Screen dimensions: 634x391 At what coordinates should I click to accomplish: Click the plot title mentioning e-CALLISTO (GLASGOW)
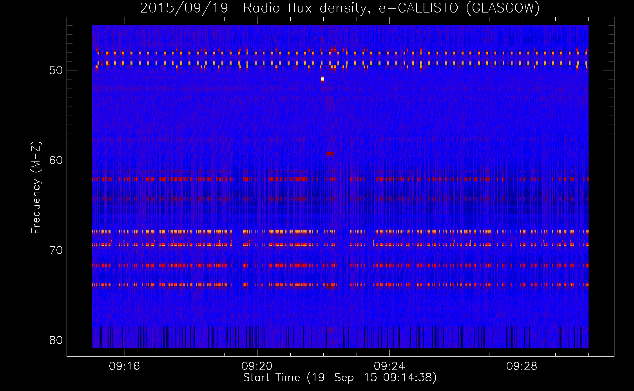340,8
